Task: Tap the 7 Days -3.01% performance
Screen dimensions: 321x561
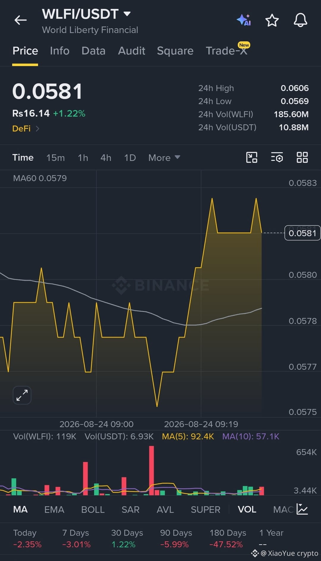Action: coord(76,538)
